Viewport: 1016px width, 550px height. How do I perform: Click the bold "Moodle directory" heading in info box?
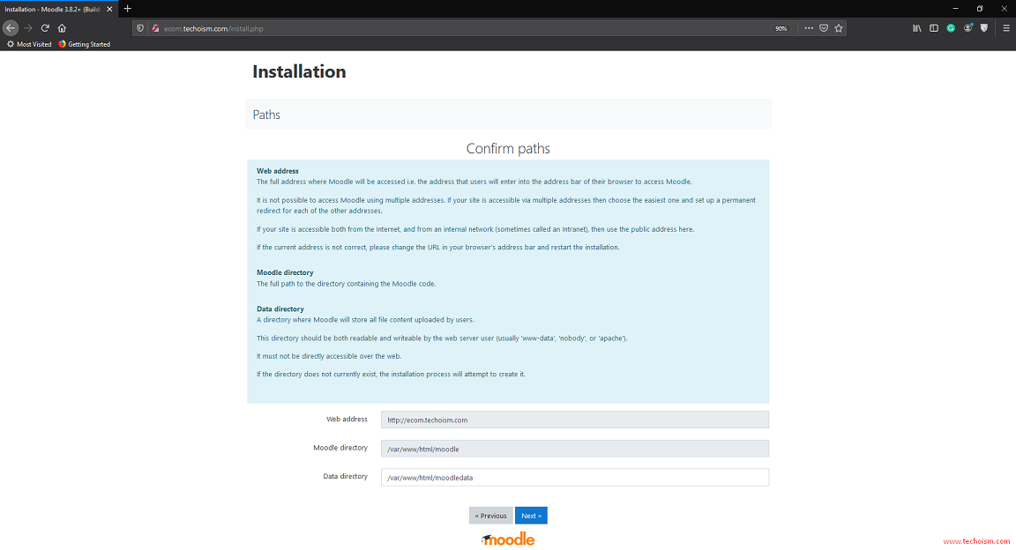pos(285,272)
